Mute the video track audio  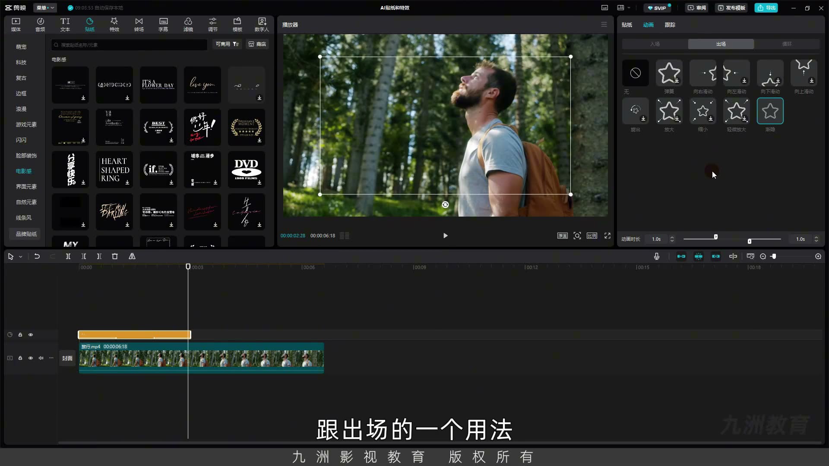(41, 358)
